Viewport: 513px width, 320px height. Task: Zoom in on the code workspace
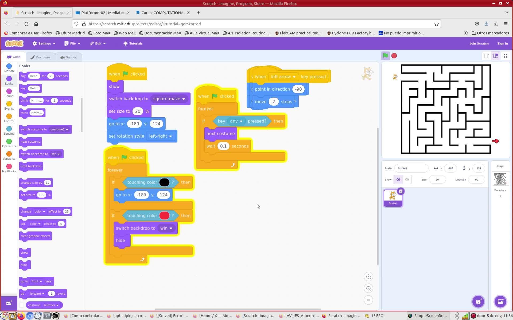(x=368, y=277)
